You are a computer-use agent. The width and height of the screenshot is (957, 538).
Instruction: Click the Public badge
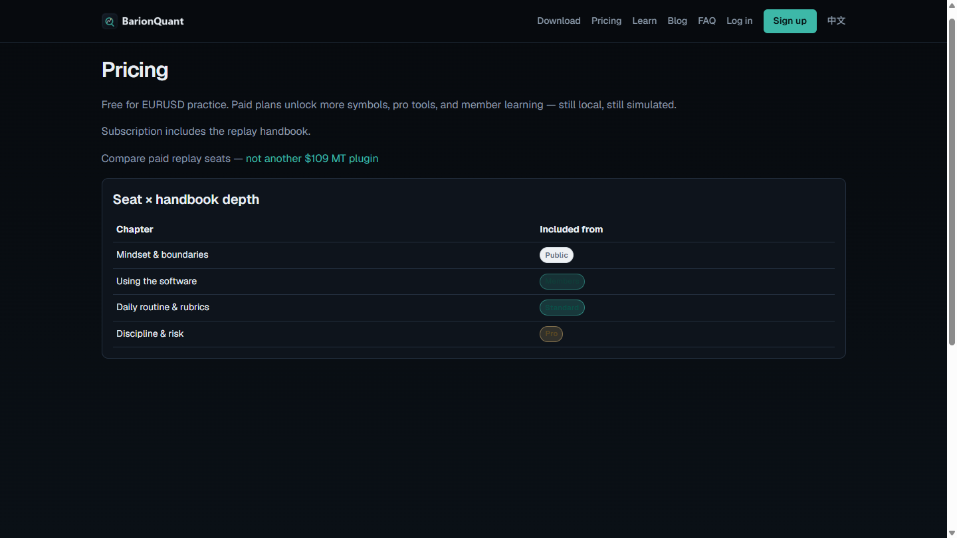(x=556, y=255)
